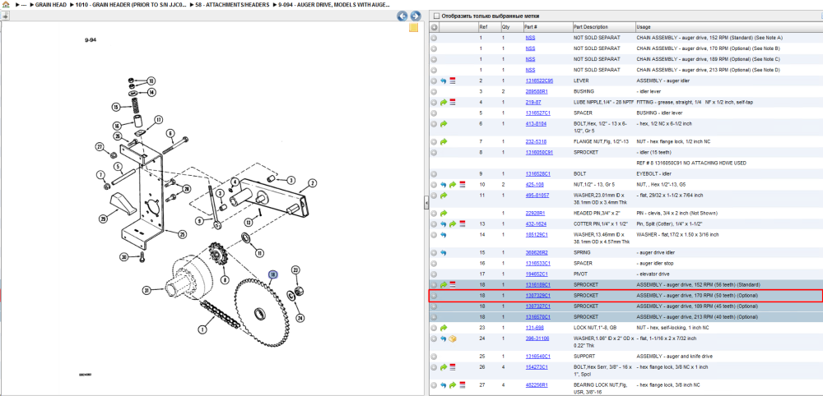Select round marker for PIVOT 194652C1 row
The image size is (823, 396).
pos(434,274)
